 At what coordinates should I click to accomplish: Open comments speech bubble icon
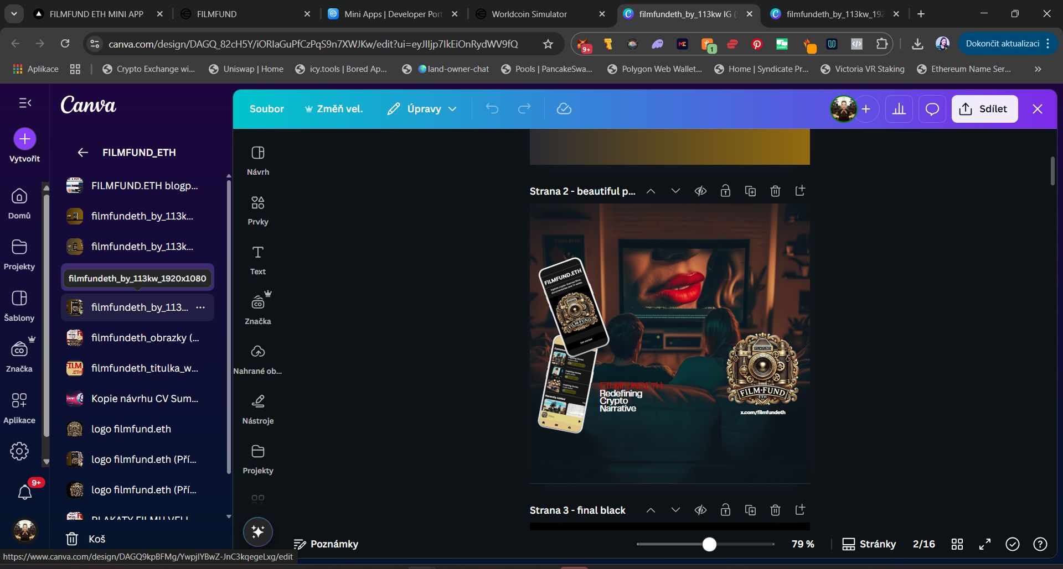click(x=932, y=109)
